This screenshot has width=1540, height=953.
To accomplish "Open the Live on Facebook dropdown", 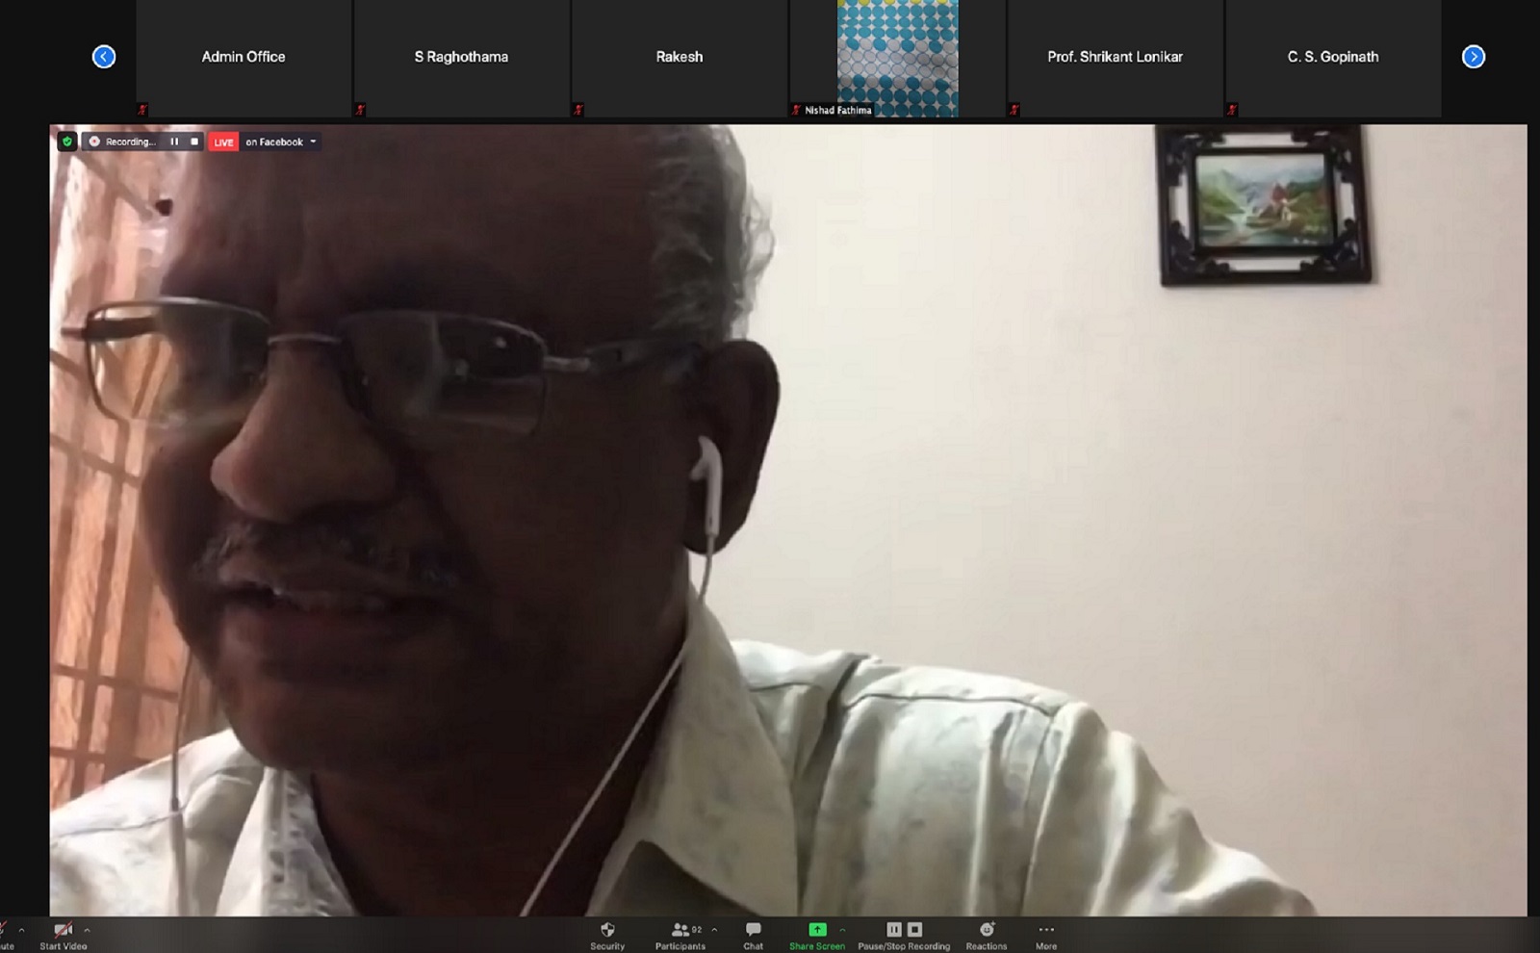I will pyautogui.click(x=313, y=142).
